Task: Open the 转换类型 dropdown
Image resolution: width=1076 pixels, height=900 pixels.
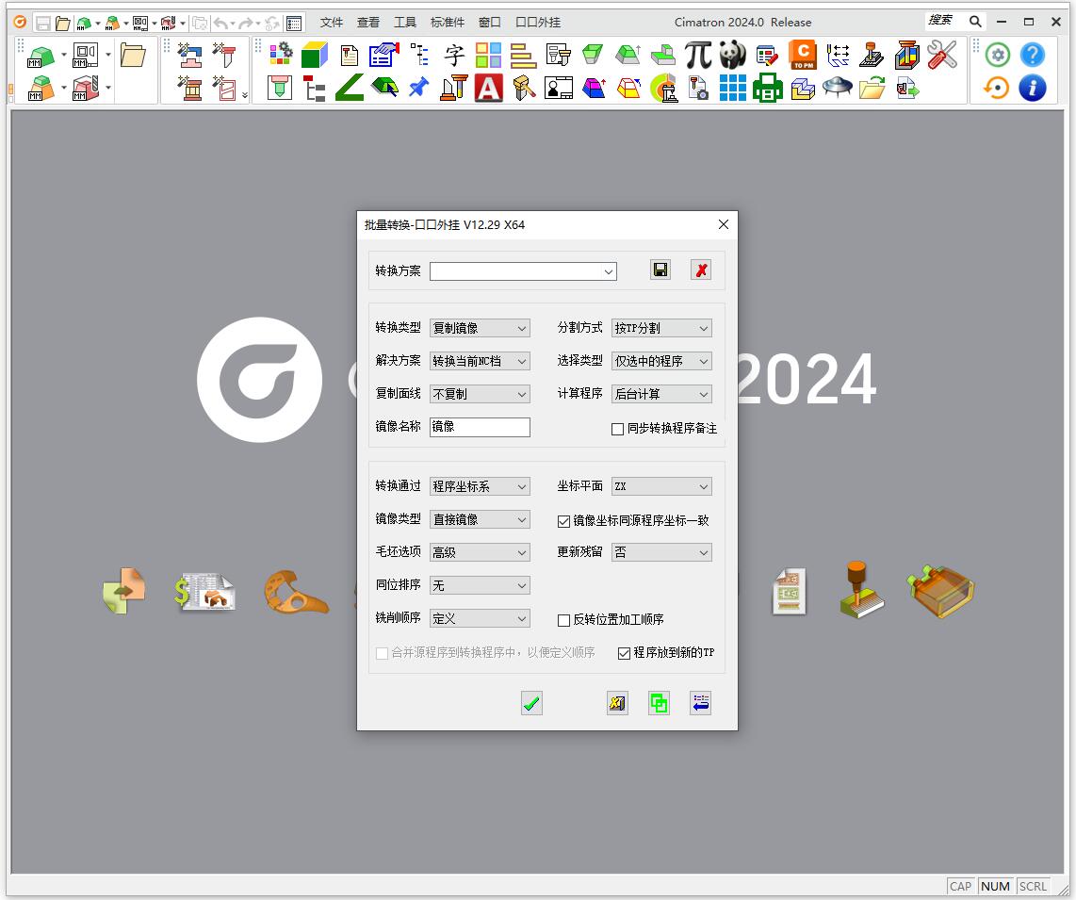Action: [480, 328]
